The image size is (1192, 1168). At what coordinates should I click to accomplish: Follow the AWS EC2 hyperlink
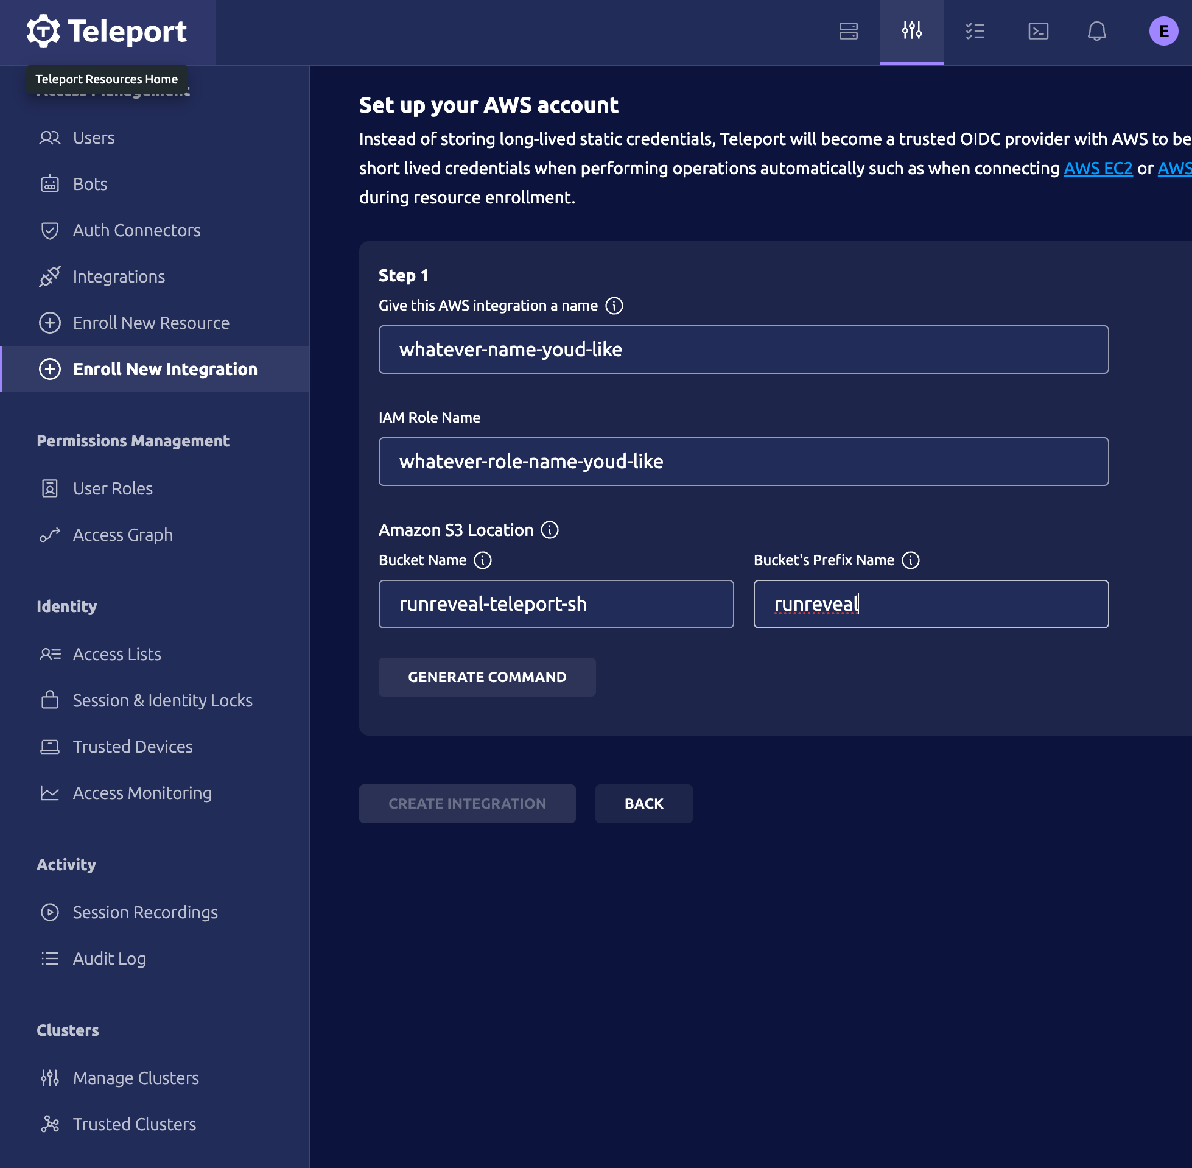(1098, 168)
